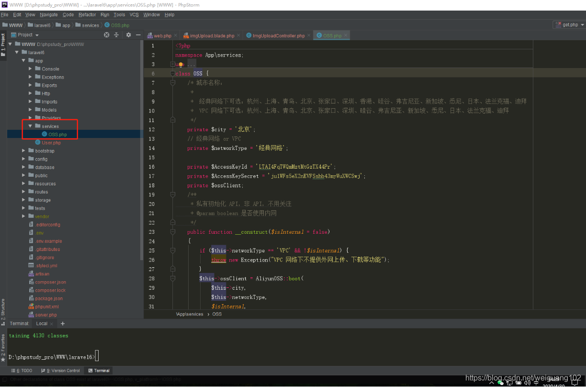The image size is (586, 387).
Task: Expand the Console folder
Action: pos(31,69)
